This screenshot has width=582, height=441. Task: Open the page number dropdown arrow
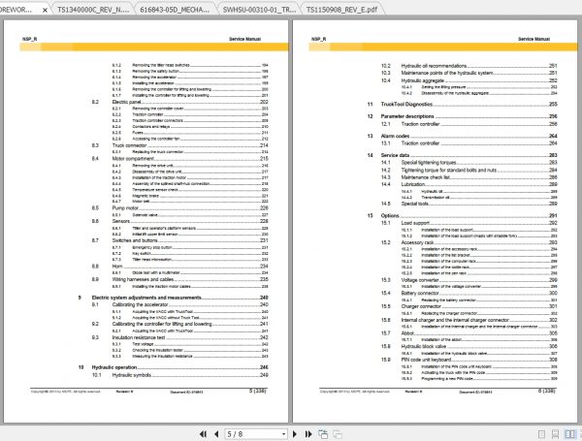tap(283, 434)
